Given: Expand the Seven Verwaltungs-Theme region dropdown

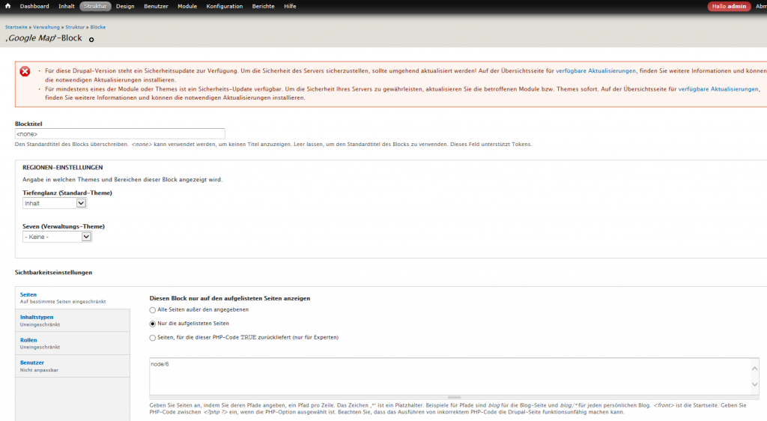Looking at the screenshot, I should pyautogui.click(x=57, y=237).
